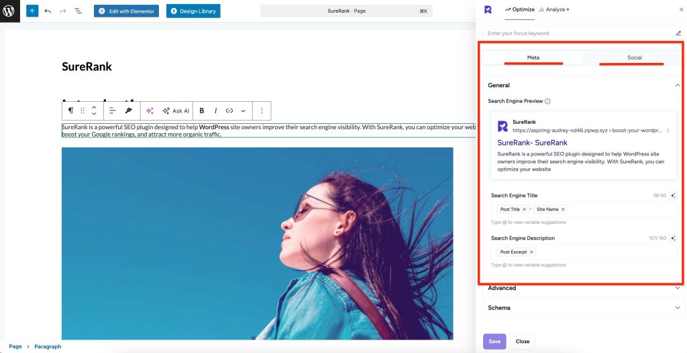
Task: Switch to the Analyze tab
Action: pyautogui.click(x=553, y=9)
